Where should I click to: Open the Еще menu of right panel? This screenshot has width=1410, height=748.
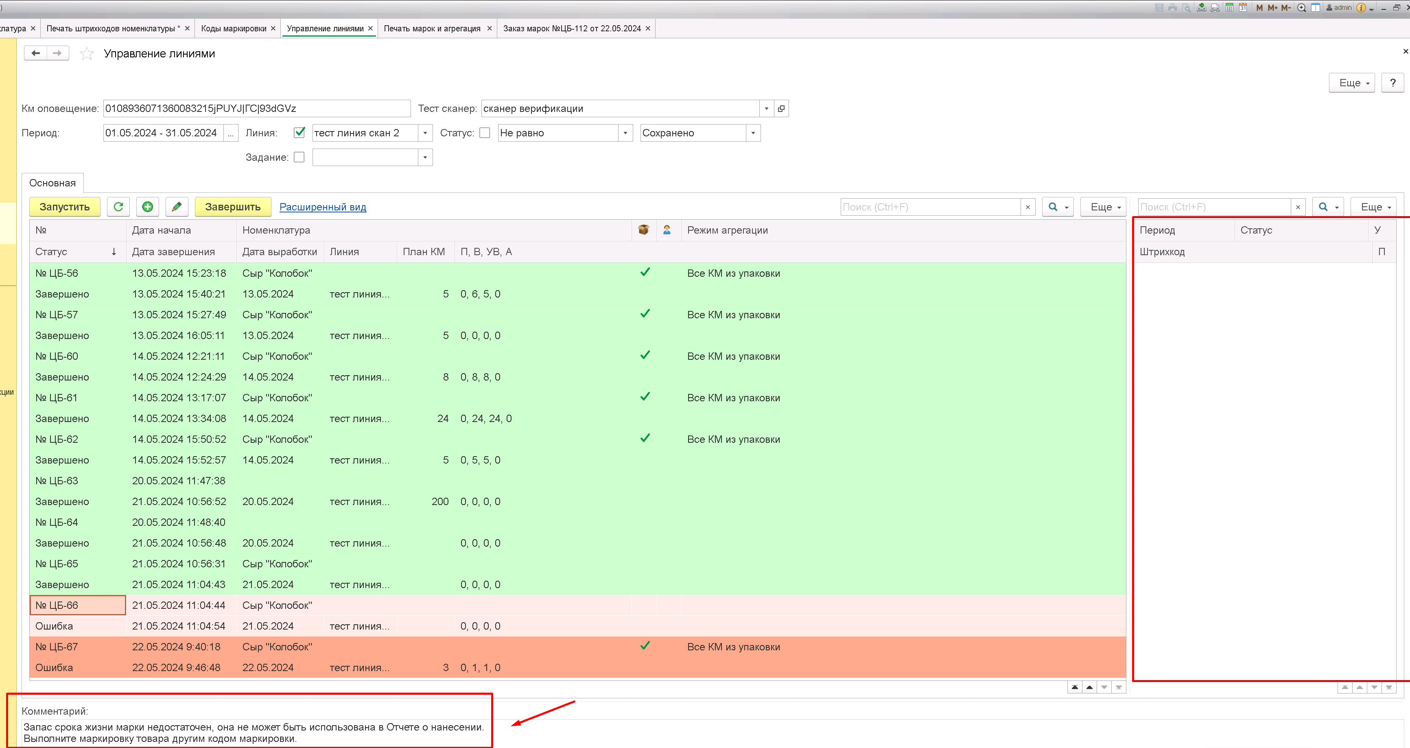pyautogui.click(x=1373, y=207)
